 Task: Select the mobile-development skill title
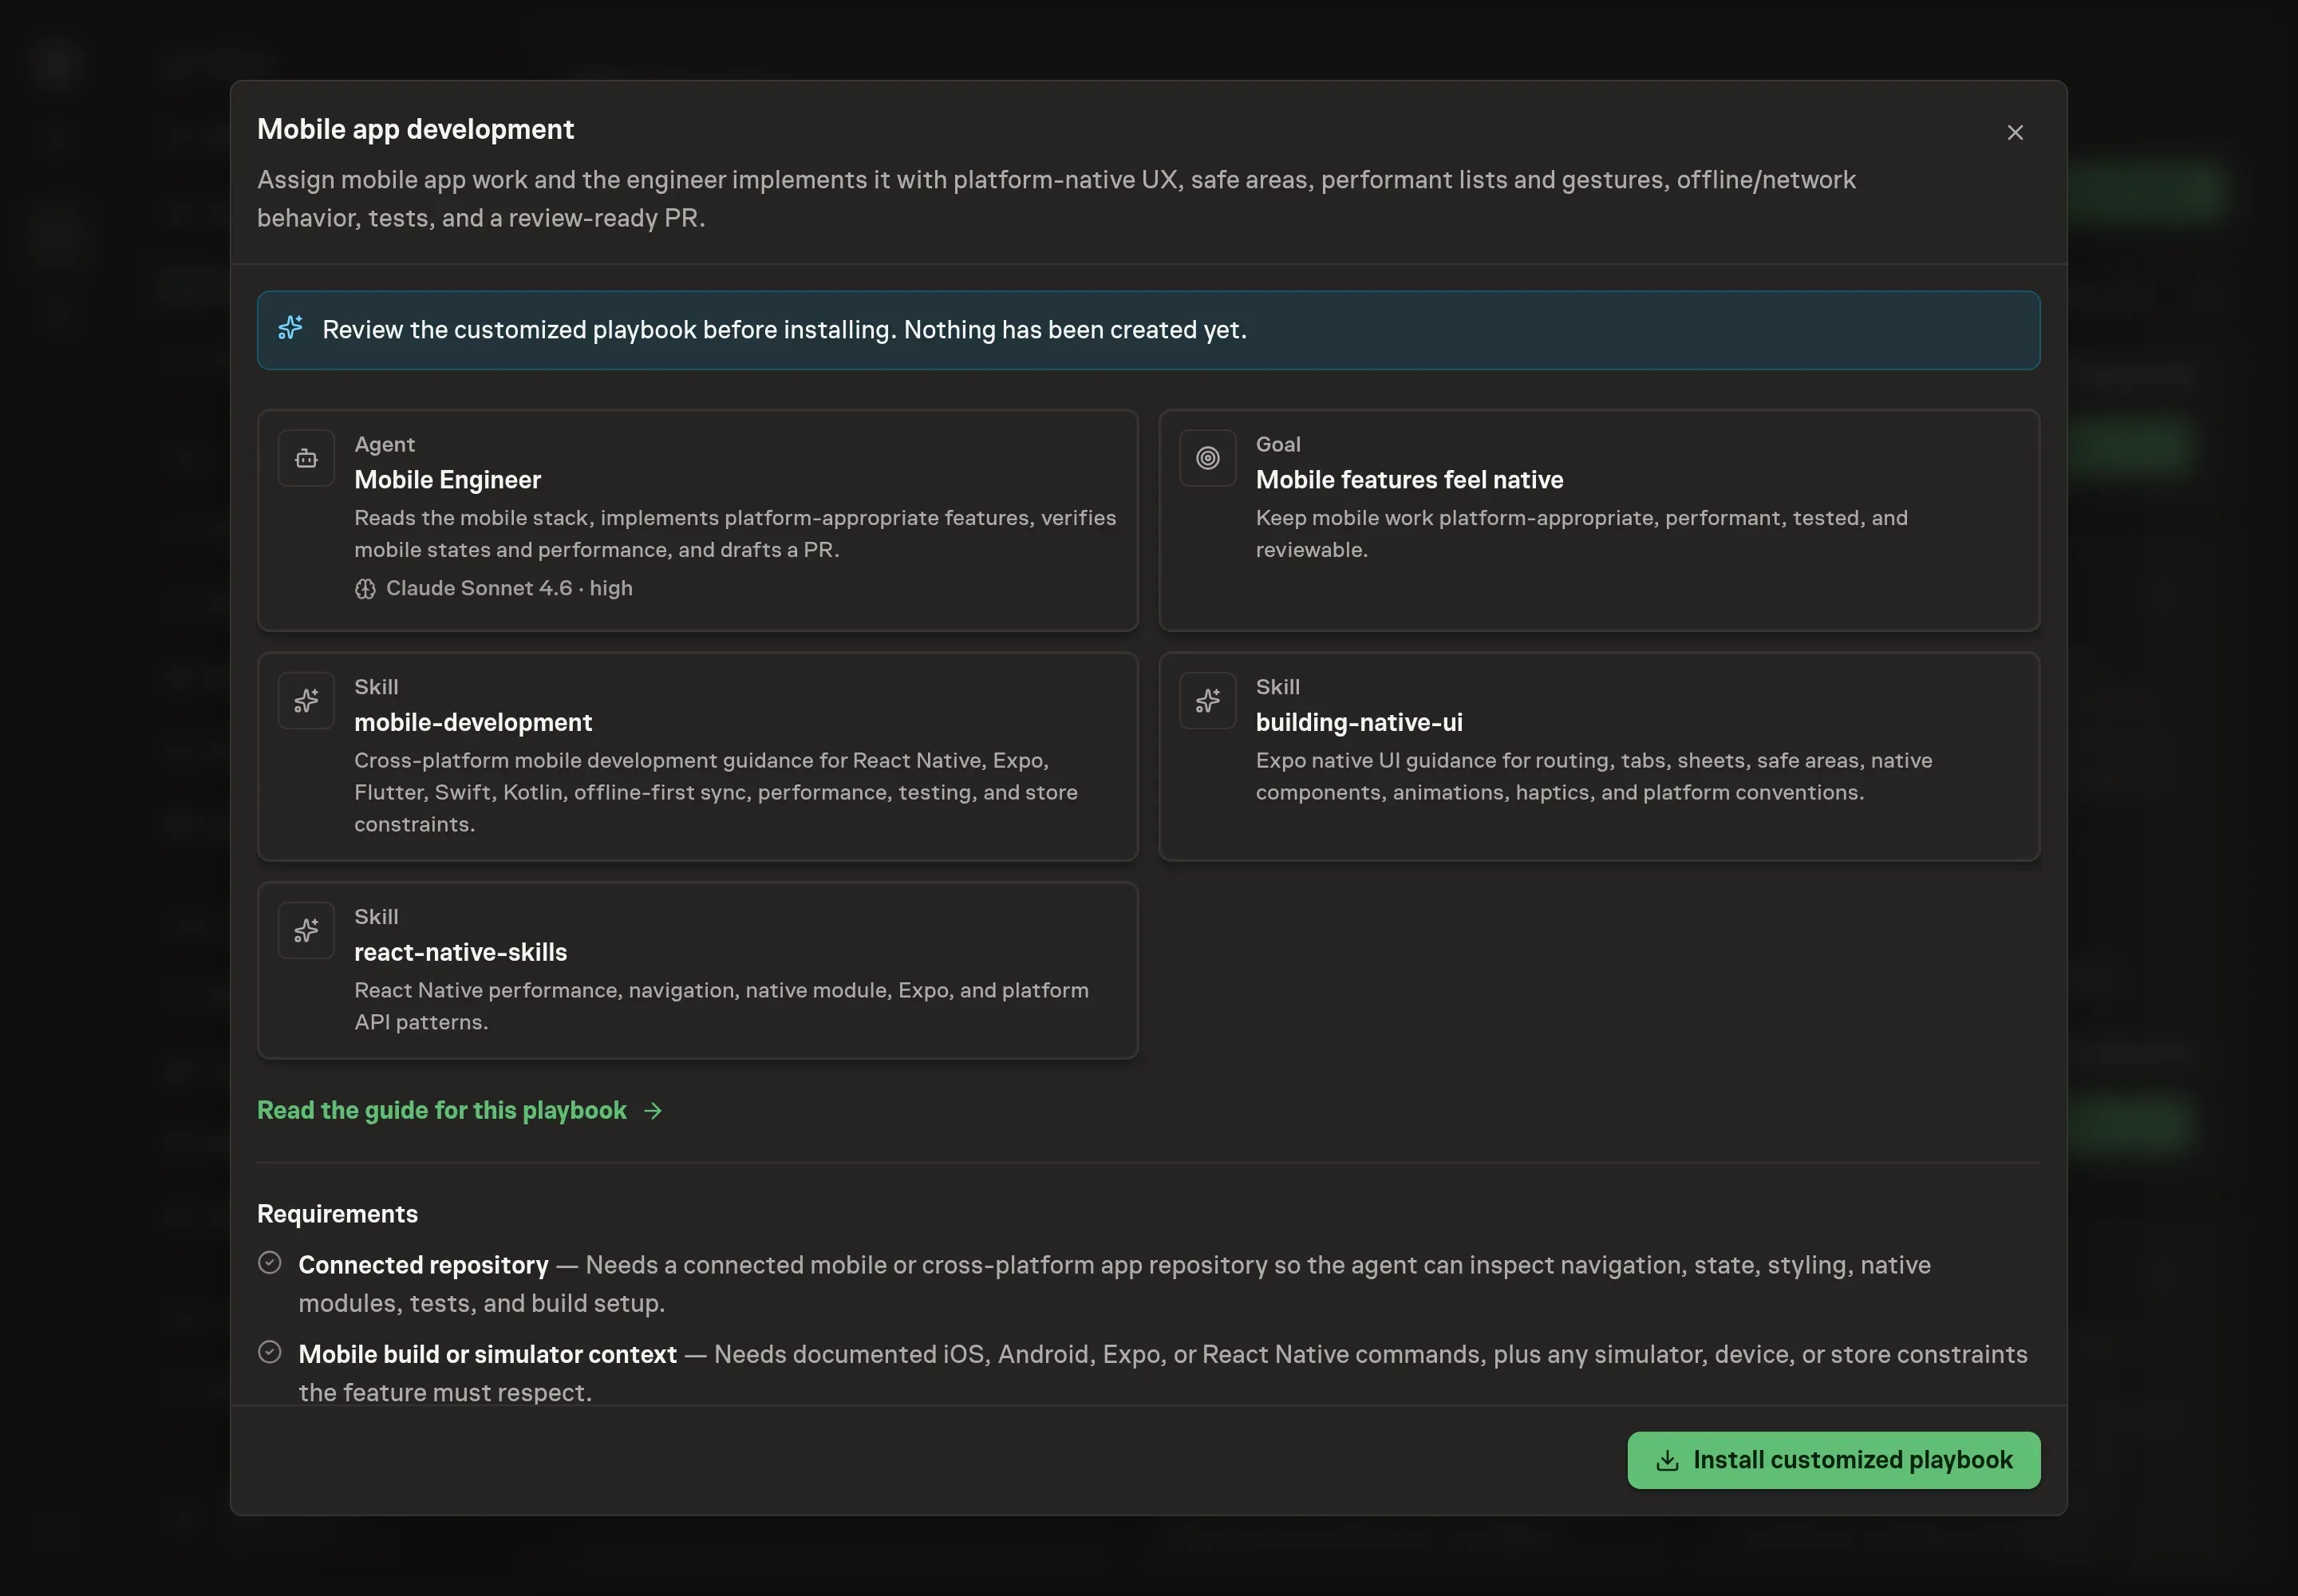(473, 722)
